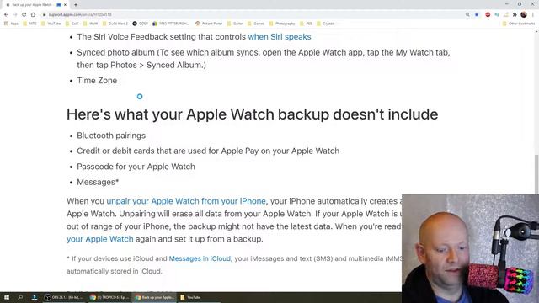Open the COSP bookmark

[141, 24]
